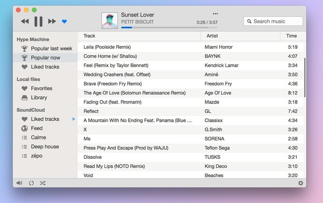Click the heart icon beside Favorites

point(25,88)
